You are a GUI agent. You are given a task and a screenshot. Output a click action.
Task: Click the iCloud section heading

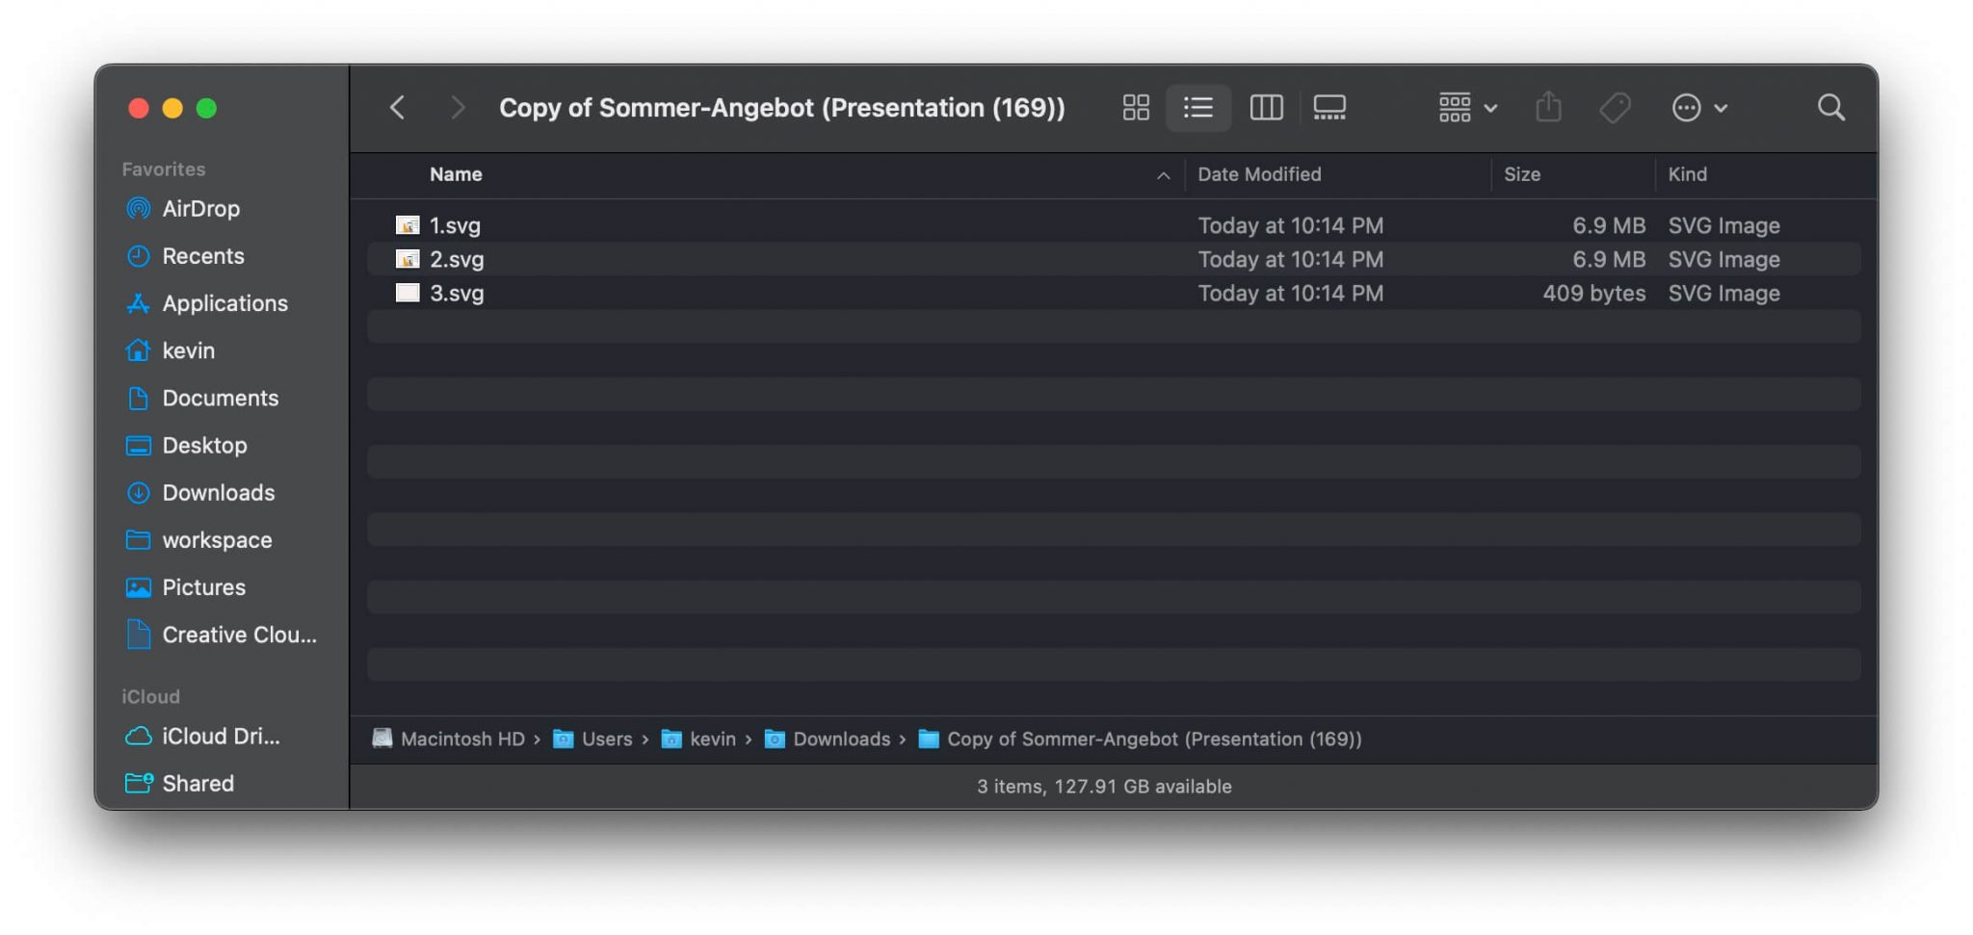pyautogui.click(x=150, y=695)
